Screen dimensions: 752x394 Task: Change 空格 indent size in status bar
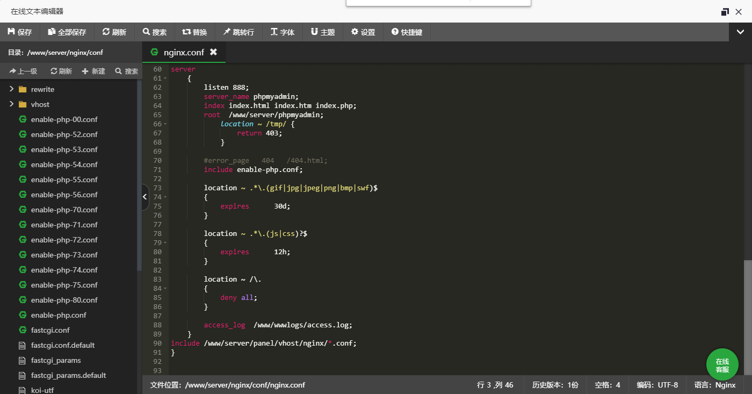point(608,385)
